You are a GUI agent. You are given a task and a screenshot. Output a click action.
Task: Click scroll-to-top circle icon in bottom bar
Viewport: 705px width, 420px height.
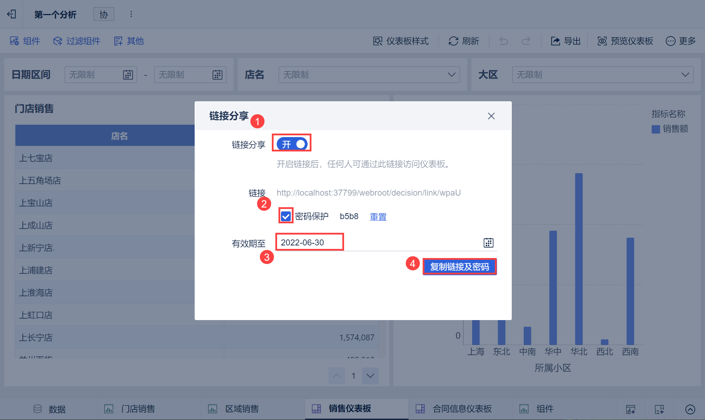point(690,409)
